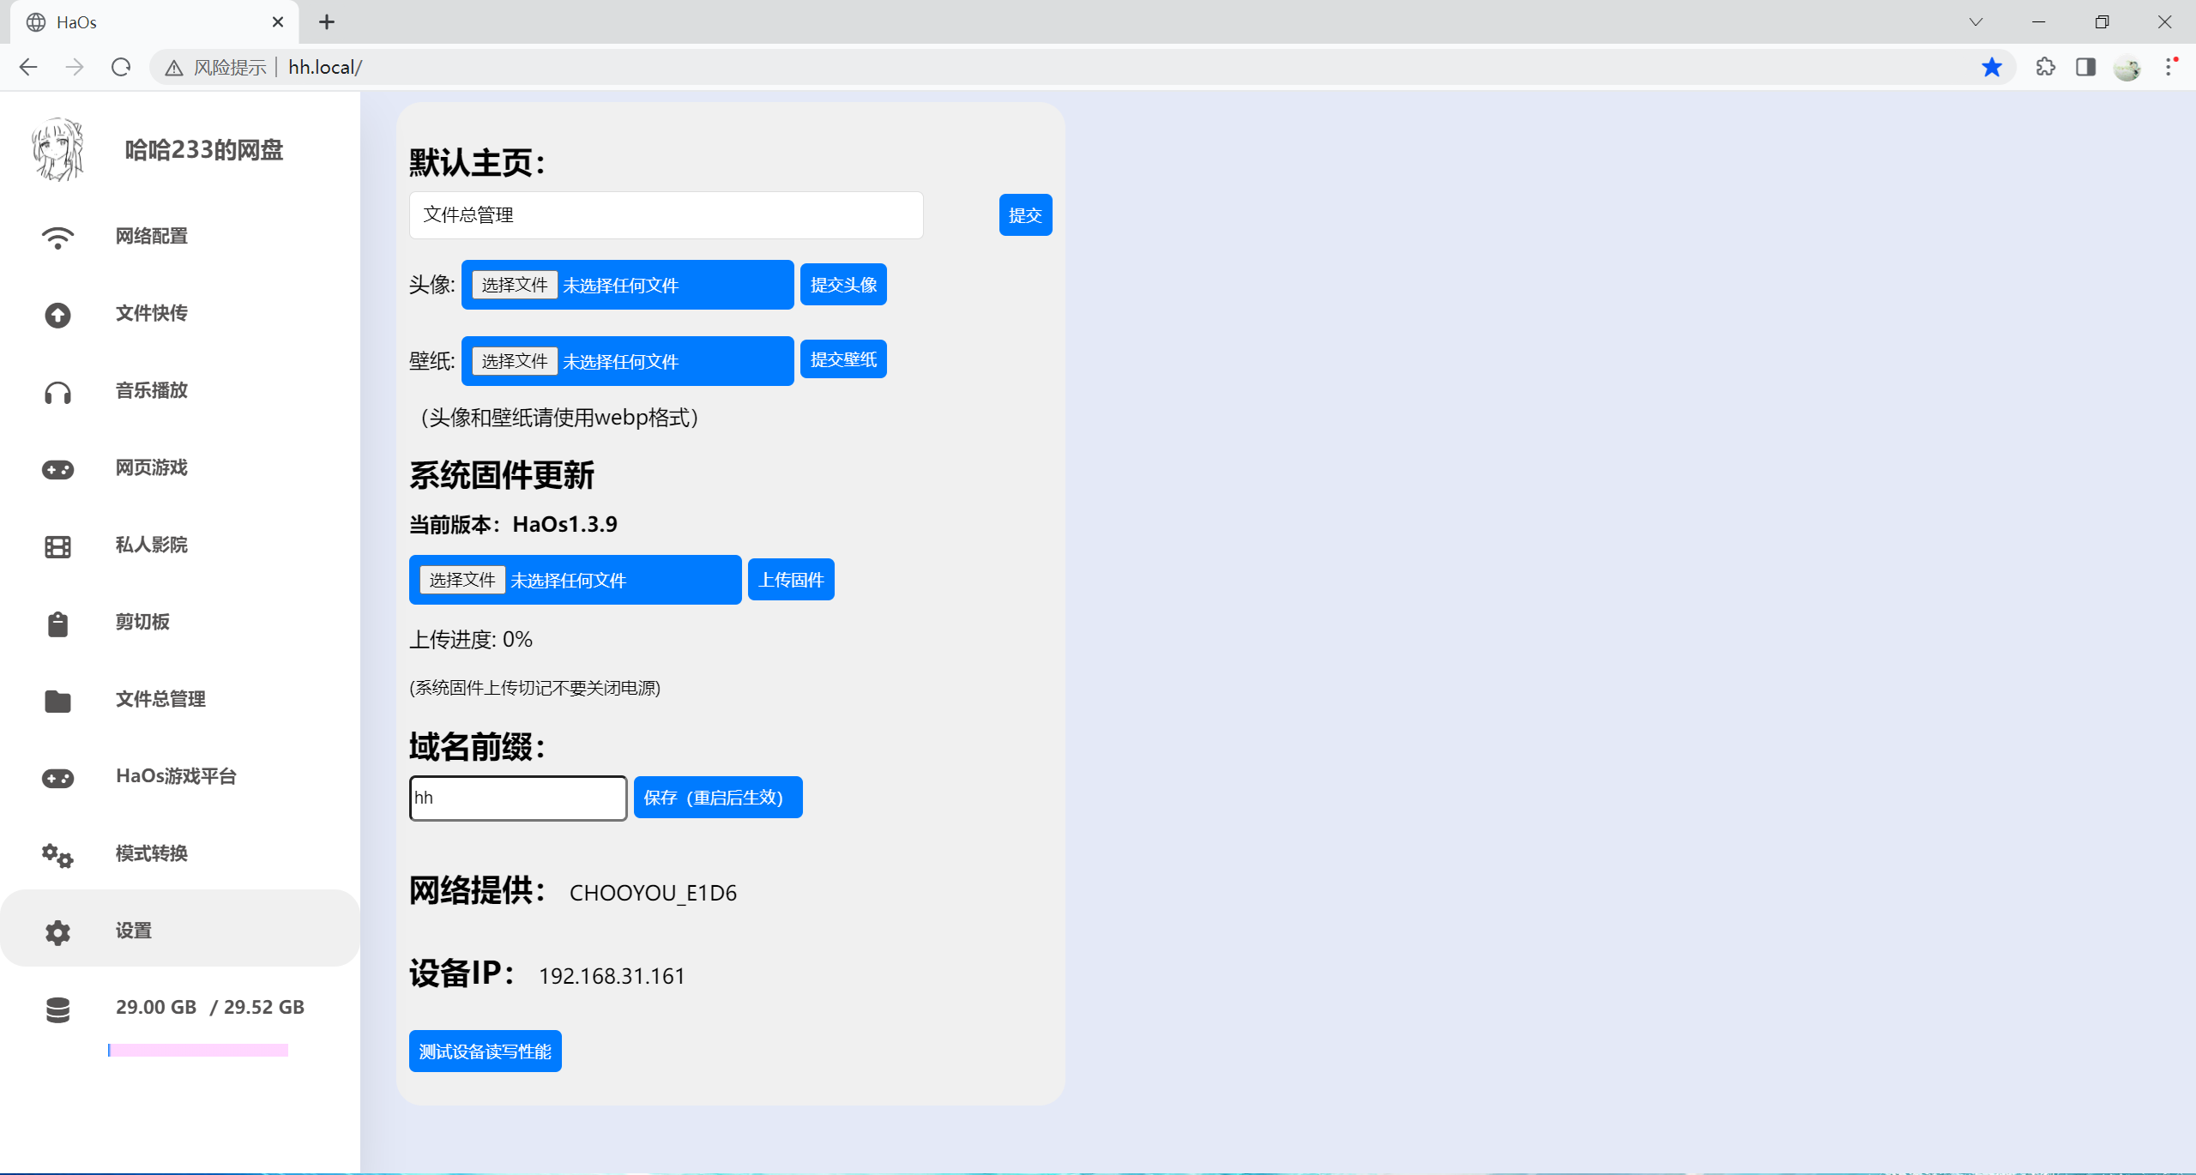
Task: Click the gamepad icon beside HaOs游戏平台
Action: click(57, 778)
